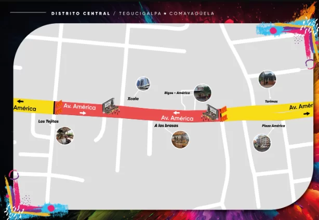The height and width of the screenshot is (220, 319).
Task: Click the Bigos - América photo circle
Action: point(203,93)
